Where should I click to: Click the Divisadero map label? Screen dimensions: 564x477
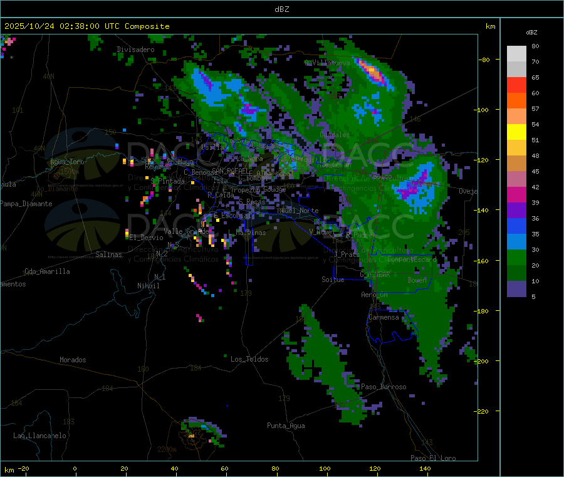click(135, 49)
